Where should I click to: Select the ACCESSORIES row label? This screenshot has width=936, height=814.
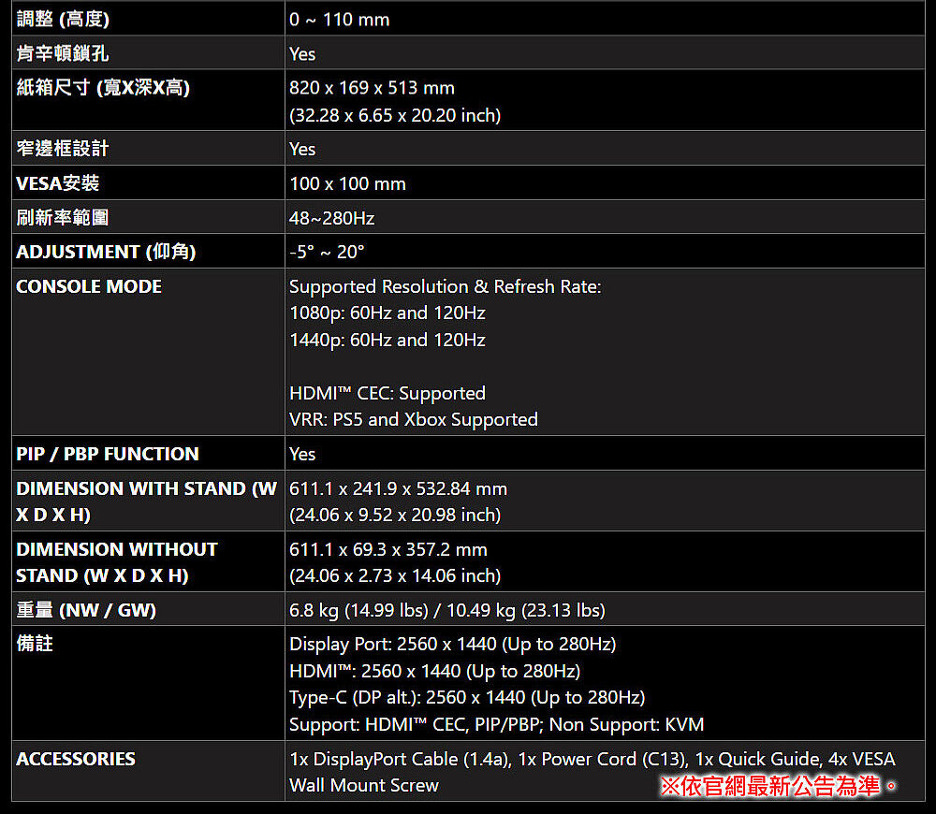point(76,759)
